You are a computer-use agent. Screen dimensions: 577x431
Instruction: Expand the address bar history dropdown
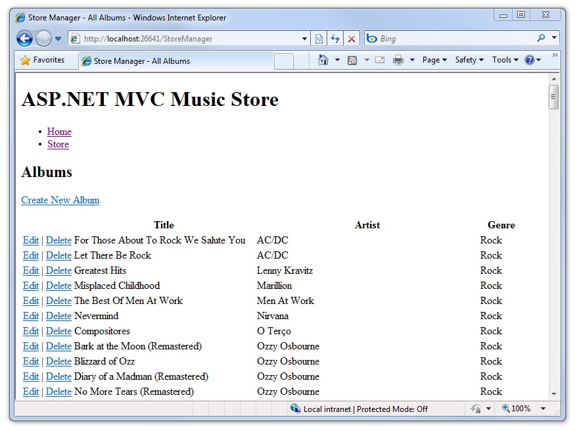[x=304, y=38]
